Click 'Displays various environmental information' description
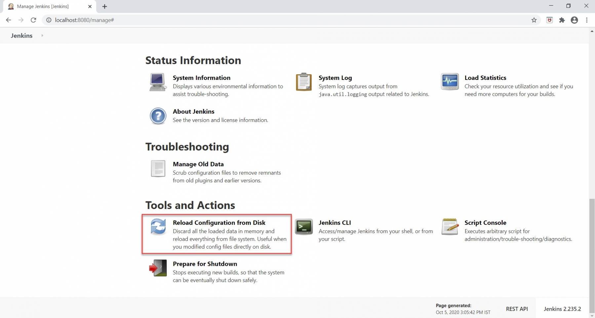The height and width of the screenshot is (318, 595). click(x=228, y=90)
